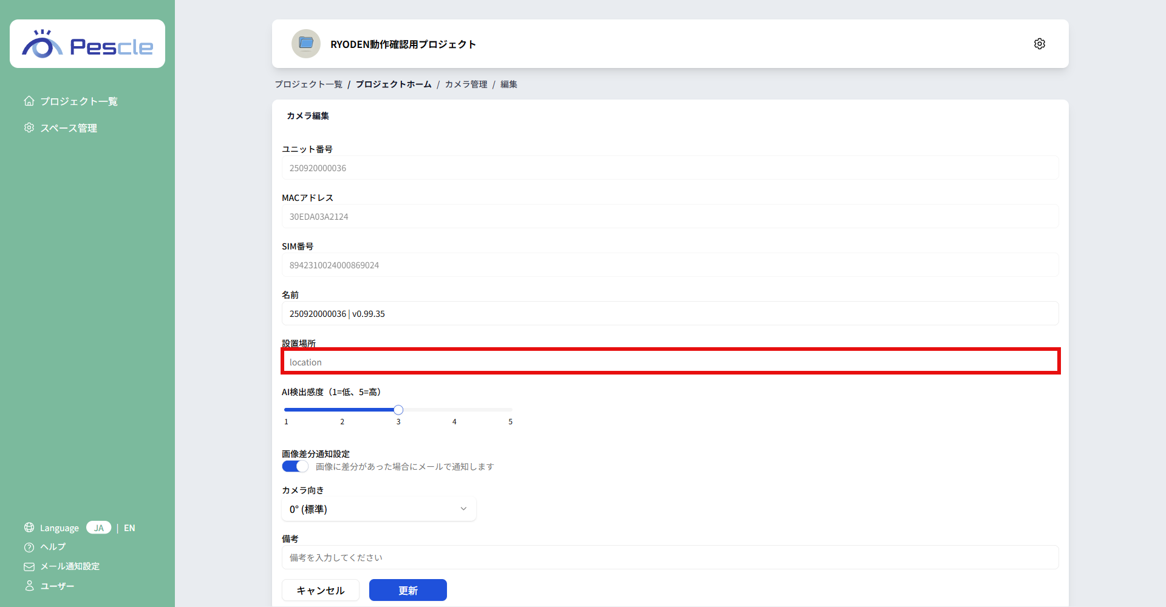The width and height of the screenshot is (1166, 607).
Task: Open カメラ管理 from the breadcrumb
Action: coord(465,84)
